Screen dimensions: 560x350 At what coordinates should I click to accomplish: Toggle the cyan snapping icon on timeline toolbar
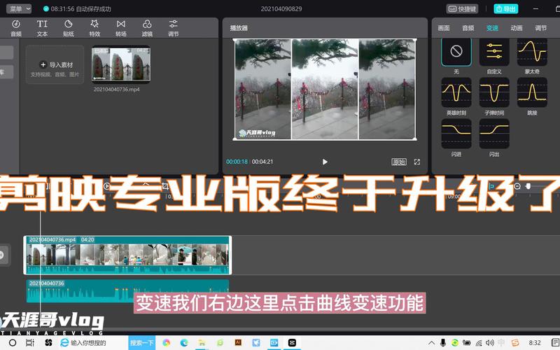[491, 186]
